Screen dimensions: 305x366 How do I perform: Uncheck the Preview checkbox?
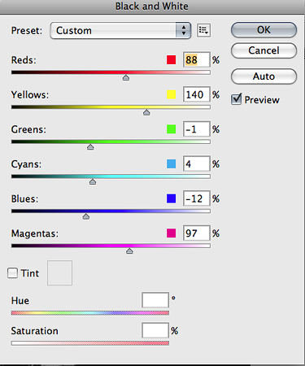(237, 99)
